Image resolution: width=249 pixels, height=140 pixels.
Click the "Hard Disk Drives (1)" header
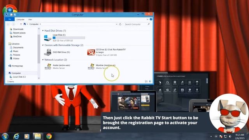point(55,30)
